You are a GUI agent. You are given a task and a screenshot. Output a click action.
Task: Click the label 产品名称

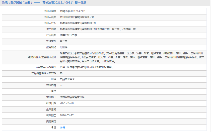[x=51, y=35]
